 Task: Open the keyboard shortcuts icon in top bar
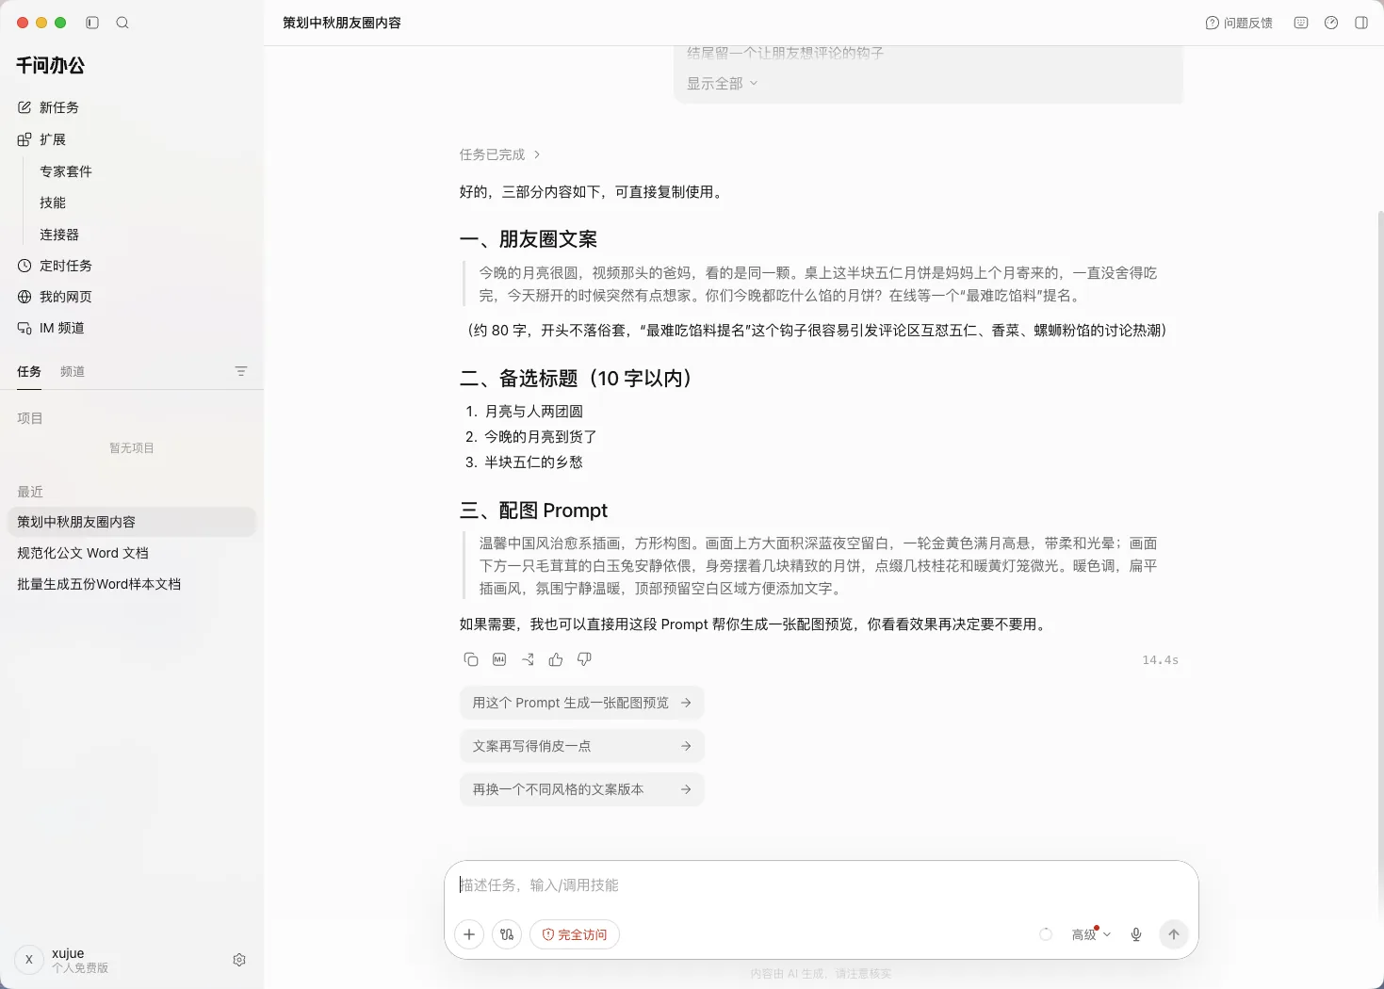point(1301,23)
